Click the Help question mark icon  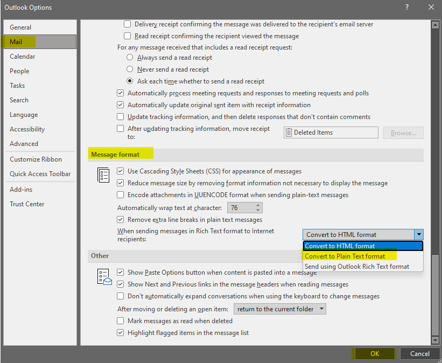[x=407, y=8]
